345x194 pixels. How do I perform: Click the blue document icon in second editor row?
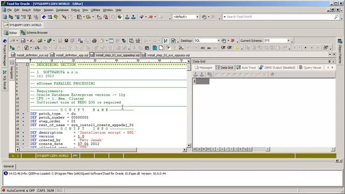click(155, 48)
